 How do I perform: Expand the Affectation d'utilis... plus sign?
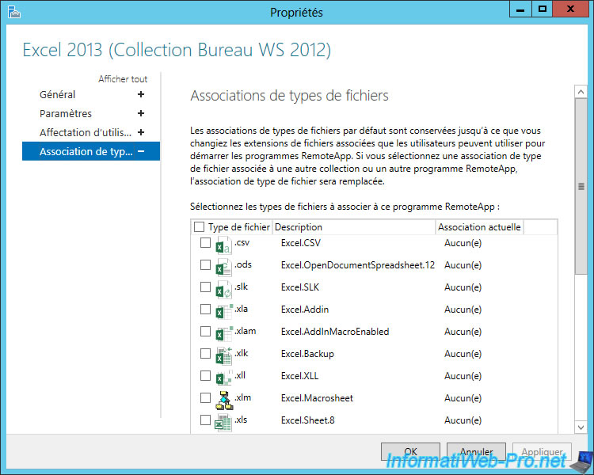coord(141,132)
